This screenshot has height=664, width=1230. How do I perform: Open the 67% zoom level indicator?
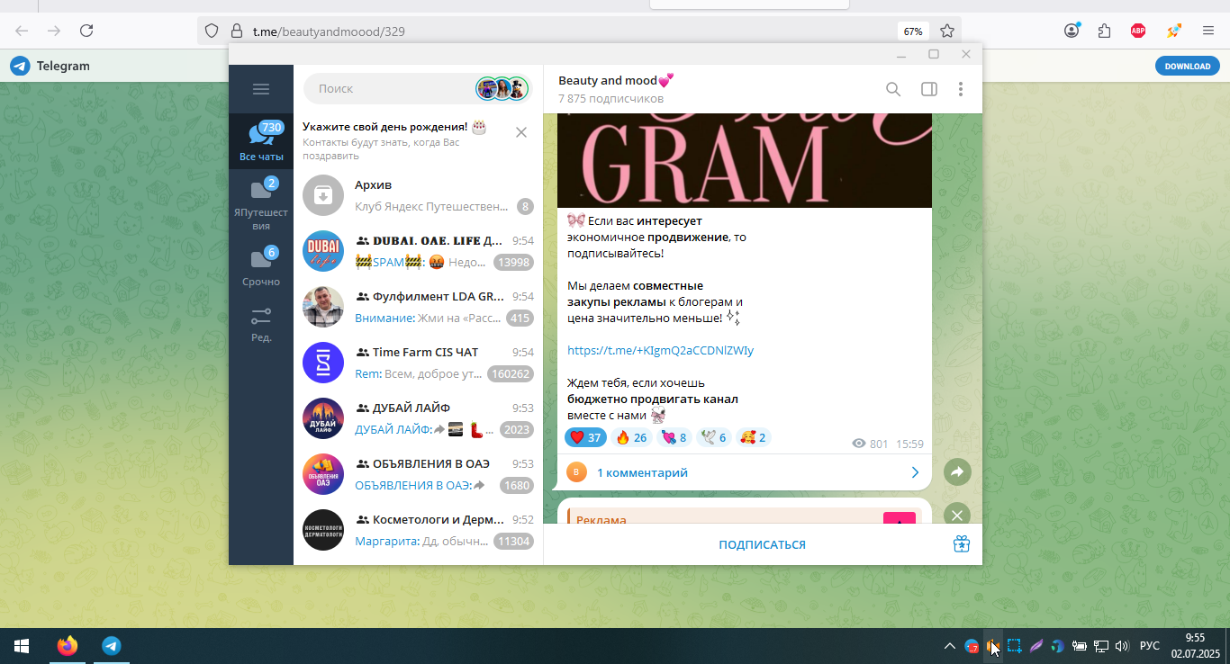point(913,31)
